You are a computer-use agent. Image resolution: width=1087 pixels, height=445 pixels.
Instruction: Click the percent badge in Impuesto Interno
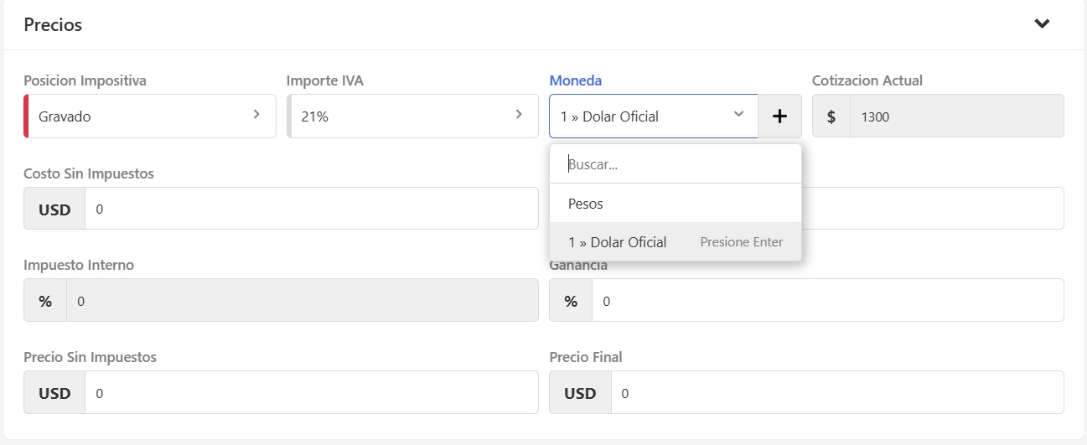pos(45,301)
